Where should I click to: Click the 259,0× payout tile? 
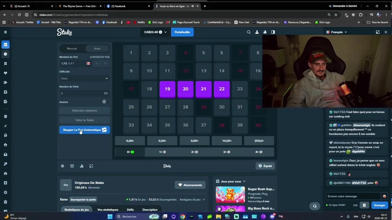259,141
